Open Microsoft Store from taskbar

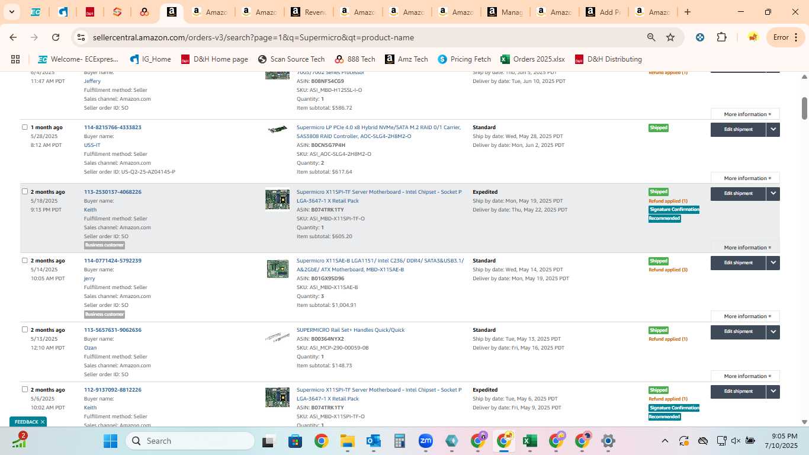click(x=295, y=441)
